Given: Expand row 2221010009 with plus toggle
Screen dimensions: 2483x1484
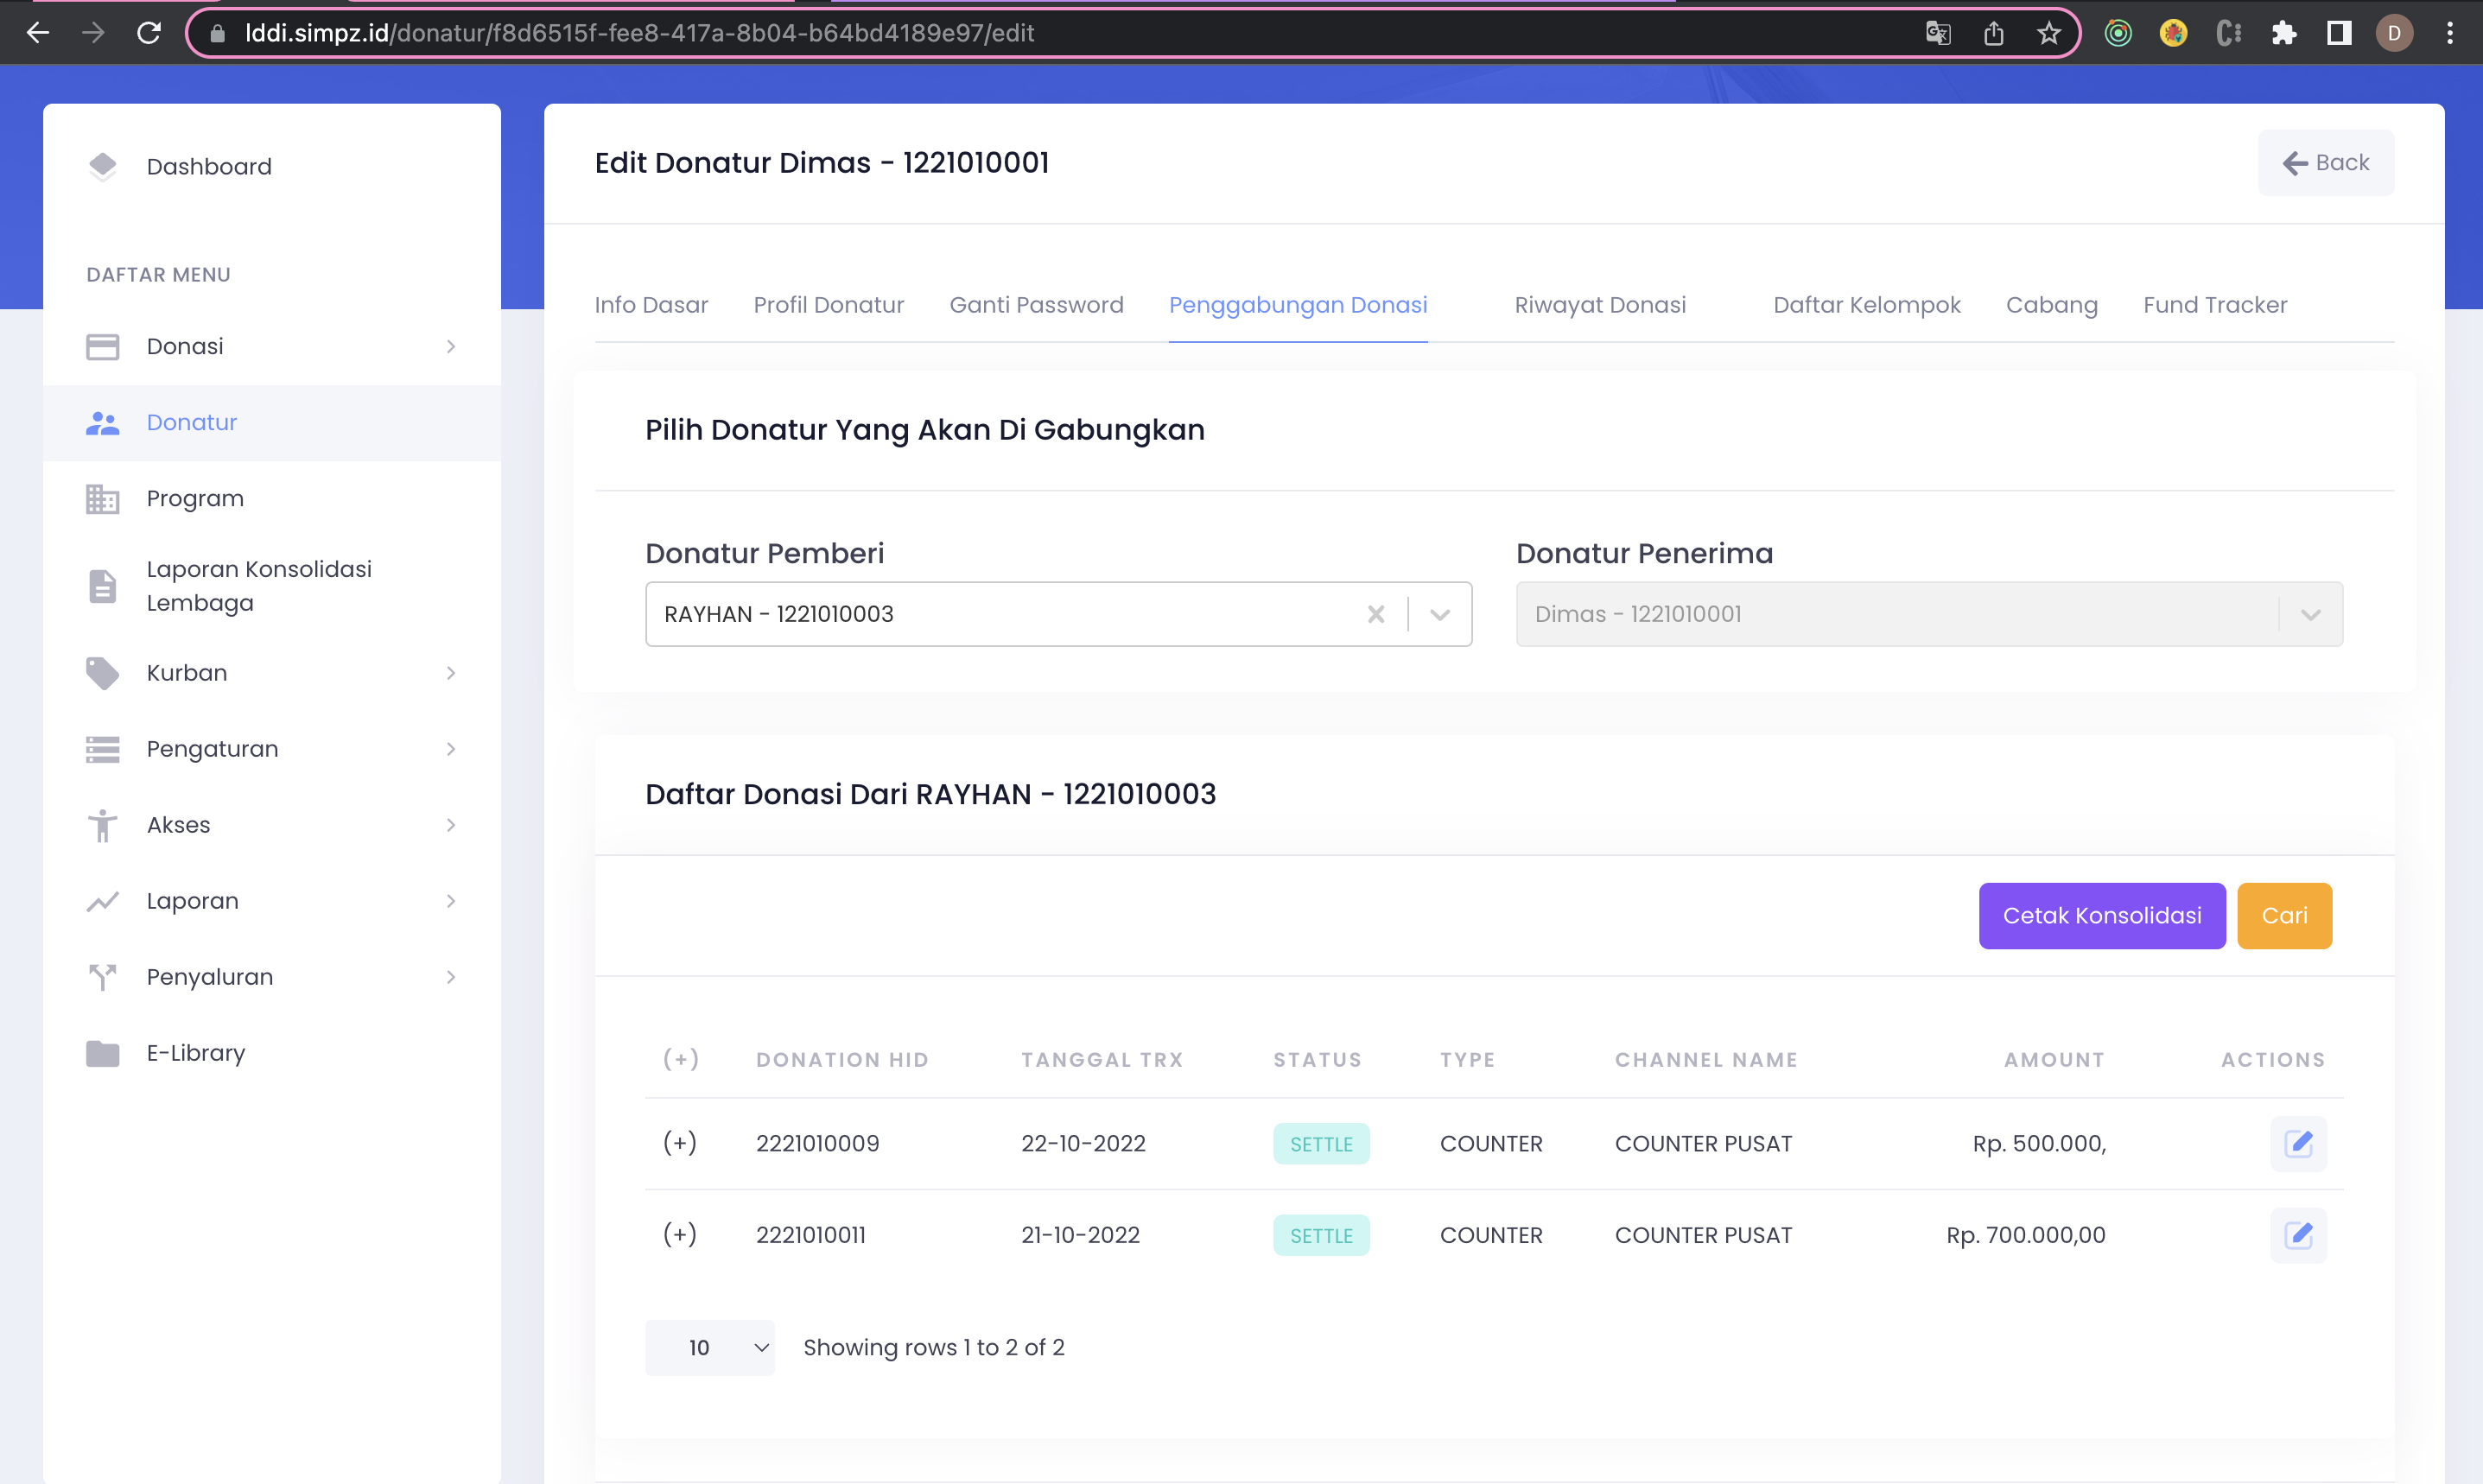Looking at the screenshot, I should (680, 1143).
